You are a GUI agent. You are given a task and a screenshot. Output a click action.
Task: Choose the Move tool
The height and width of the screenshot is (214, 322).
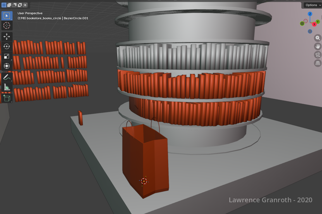click(x=7, y=37)
